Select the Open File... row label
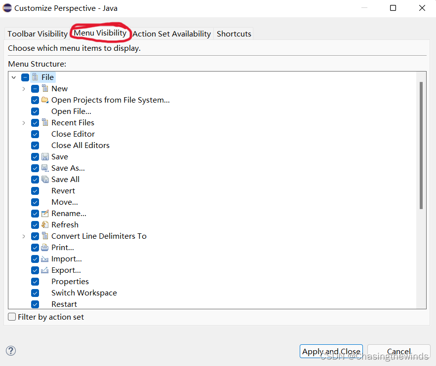This screenshot has width=436, height=366. point(71,111)
